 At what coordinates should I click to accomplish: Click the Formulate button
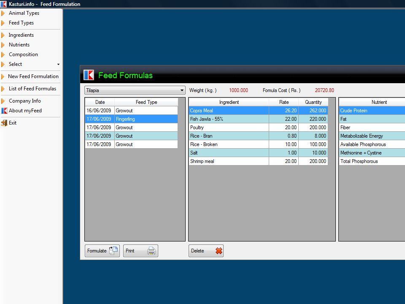coord(102,251)
